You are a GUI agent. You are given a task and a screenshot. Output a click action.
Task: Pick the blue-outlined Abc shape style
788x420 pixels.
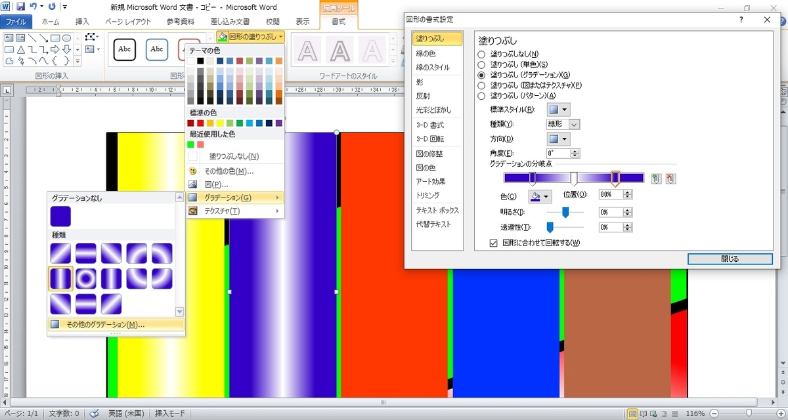point(156,49)
